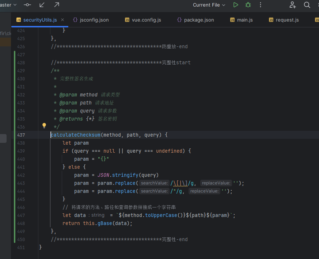This screenshot has height=259, width=319.
Task: Open the master branch dropdown
Action: tap(8, 5)
